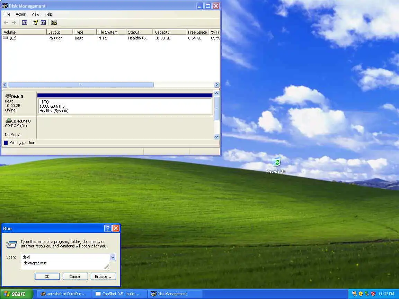Select devmgmt.msc autocomplete suggestion
Screen dimensions: 399x299
(x=65, y=263)
